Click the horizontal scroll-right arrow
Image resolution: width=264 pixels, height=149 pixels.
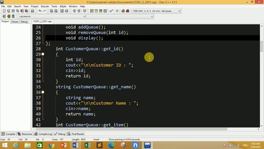(259, 129)
